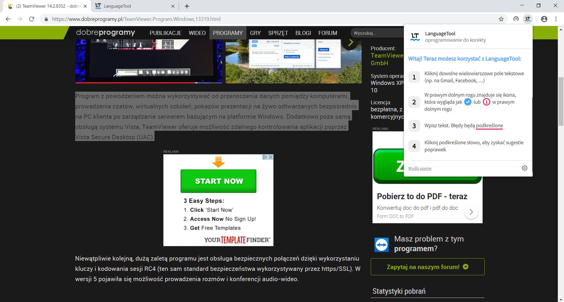Bookmark this page with the star icon
Screen dimensions: 564x302
[501, 19]
